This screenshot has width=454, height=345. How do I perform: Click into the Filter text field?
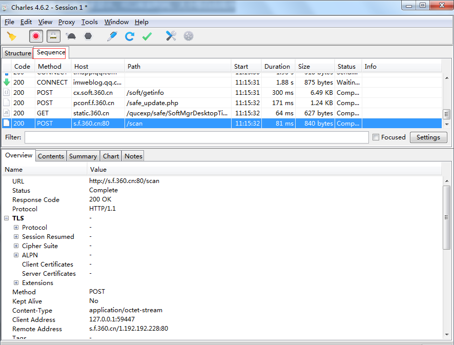[197, 137]
